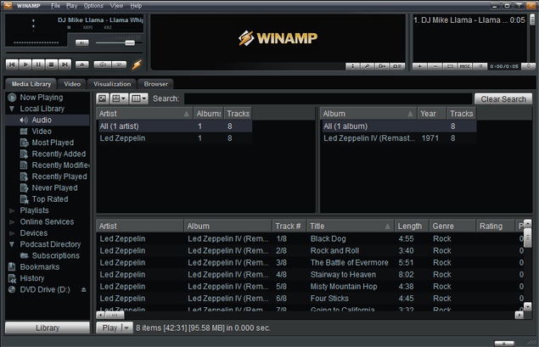Switch to the Browser tab
The image size is (539, 347).
click(x=155, y=84)
